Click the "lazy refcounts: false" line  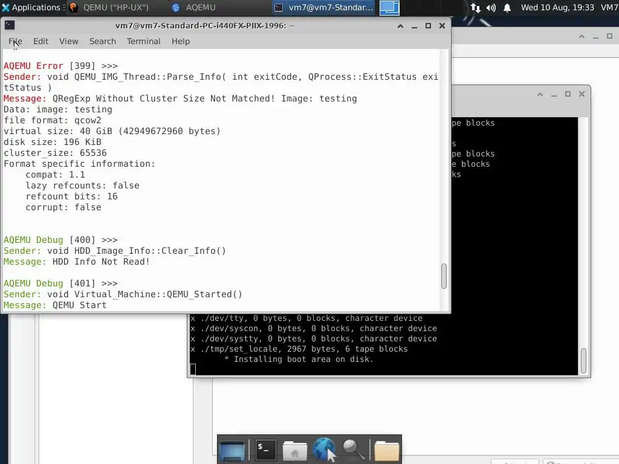pyautogui.click(x=82, y=185)
